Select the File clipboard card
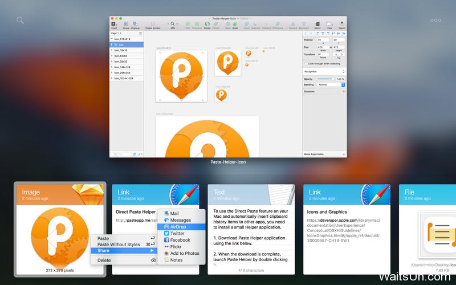The height and width of the screenshot is (285, 456). click(427, 230)
